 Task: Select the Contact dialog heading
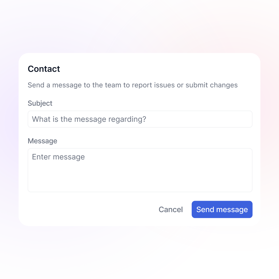pos(44,69)
